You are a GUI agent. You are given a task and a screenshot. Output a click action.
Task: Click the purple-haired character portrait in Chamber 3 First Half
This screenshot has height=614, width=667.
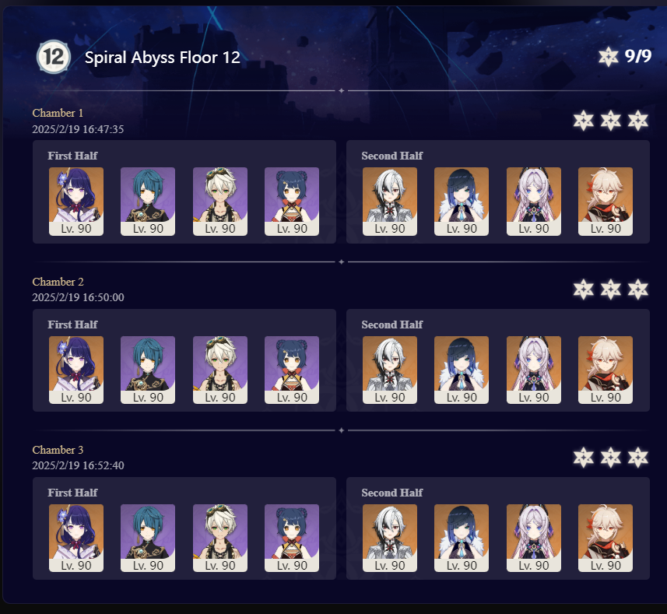pyautogui.click(x=76, y=538)
